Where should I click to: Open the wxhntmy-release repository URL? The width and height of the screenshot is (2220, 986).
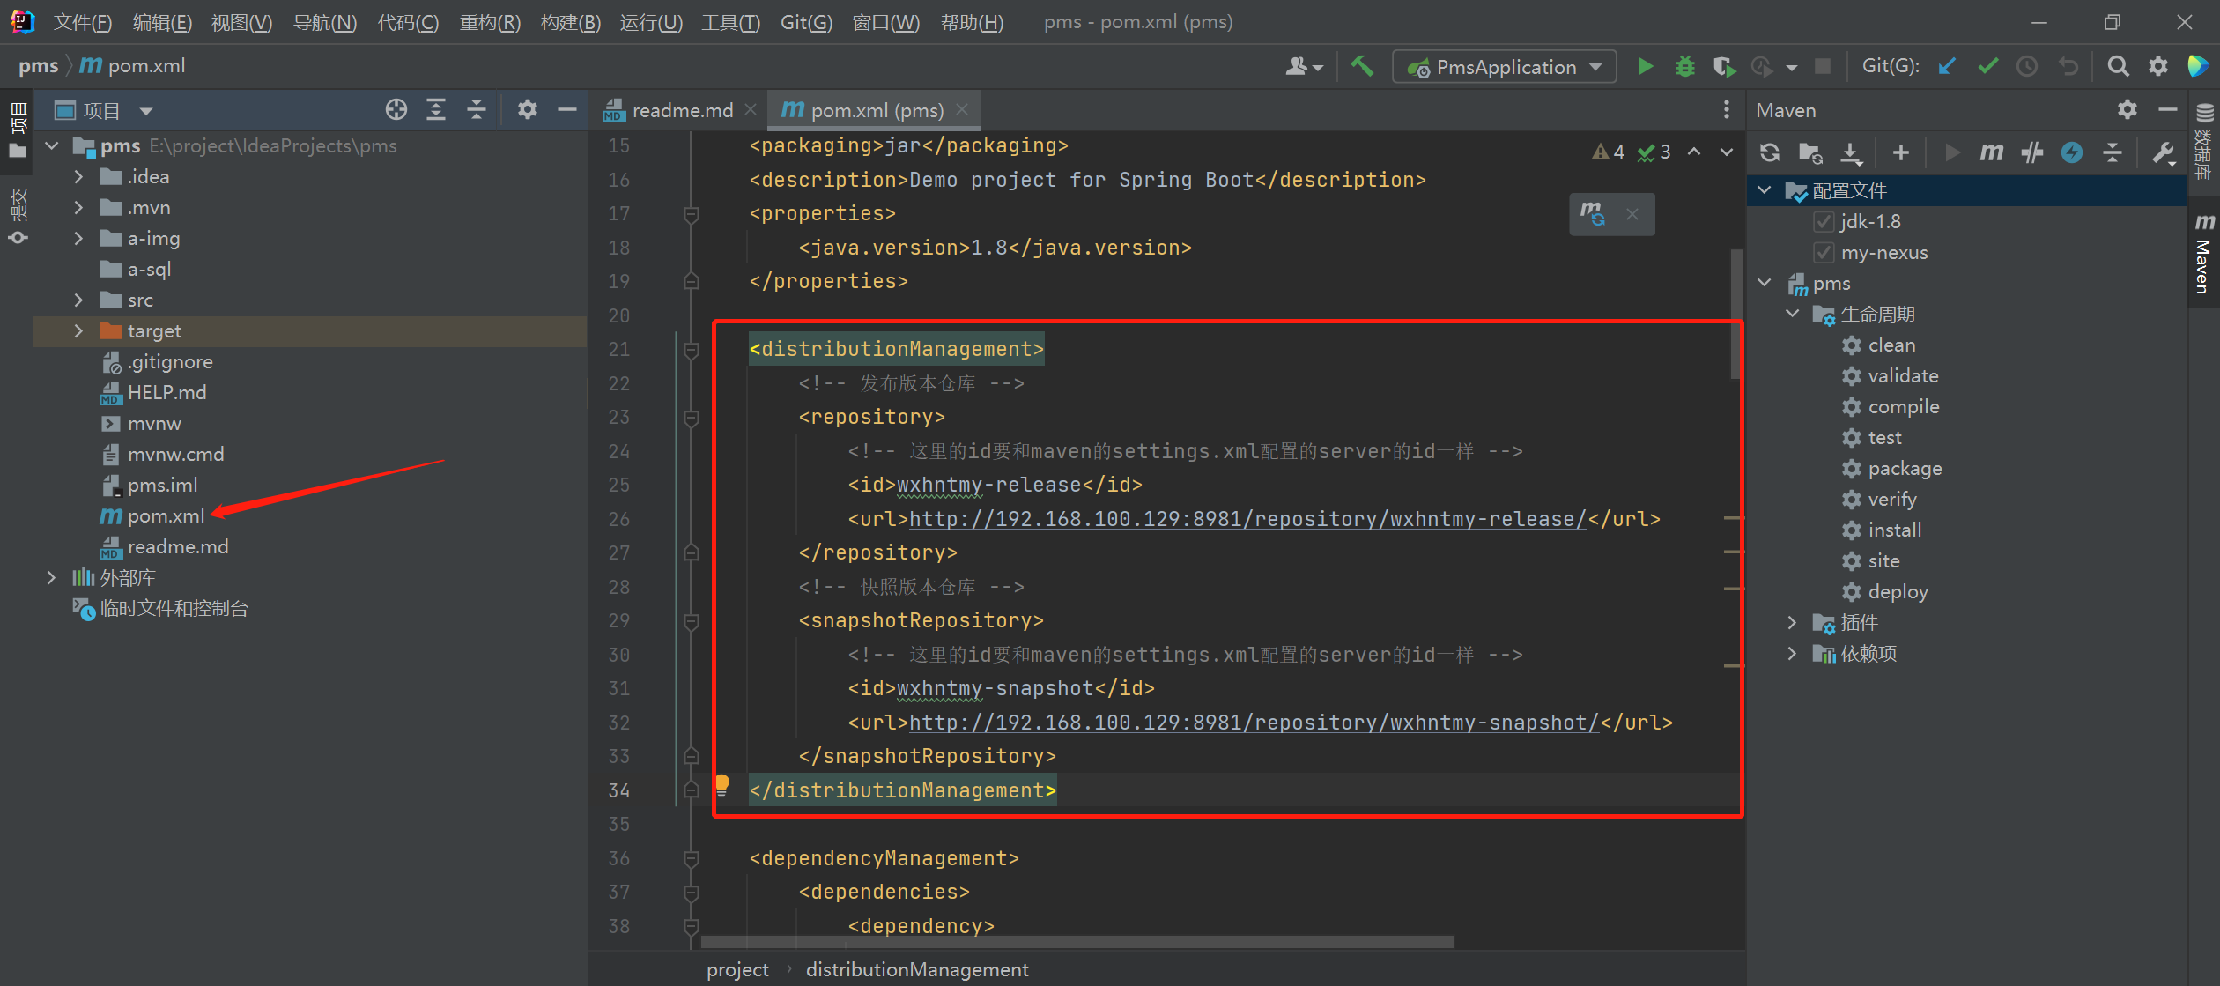tap(1247, 519)
